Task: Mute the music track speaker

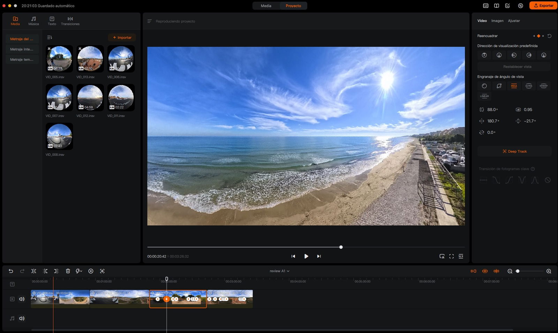Action: (22, 318)
